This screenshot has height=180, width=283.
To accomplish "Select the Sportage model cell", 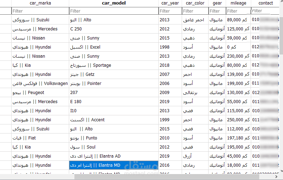I will point(114,65).
